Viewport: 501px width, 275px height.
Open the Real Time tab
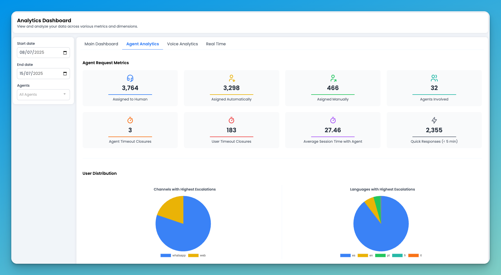[216, 44]
